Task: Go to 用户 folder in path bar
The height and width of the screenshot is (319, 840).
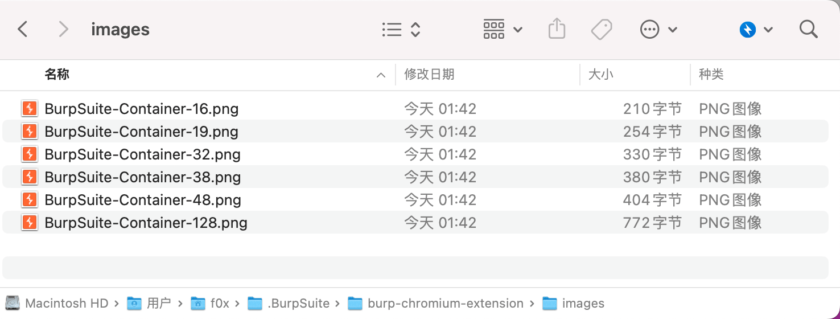Action: click(x=158, y=304)
